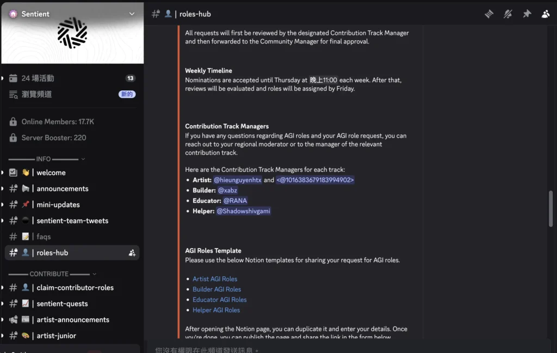Click the Contribution Track Managers heading
Screen dimensions: 557x353
click(x=227, y=126)
